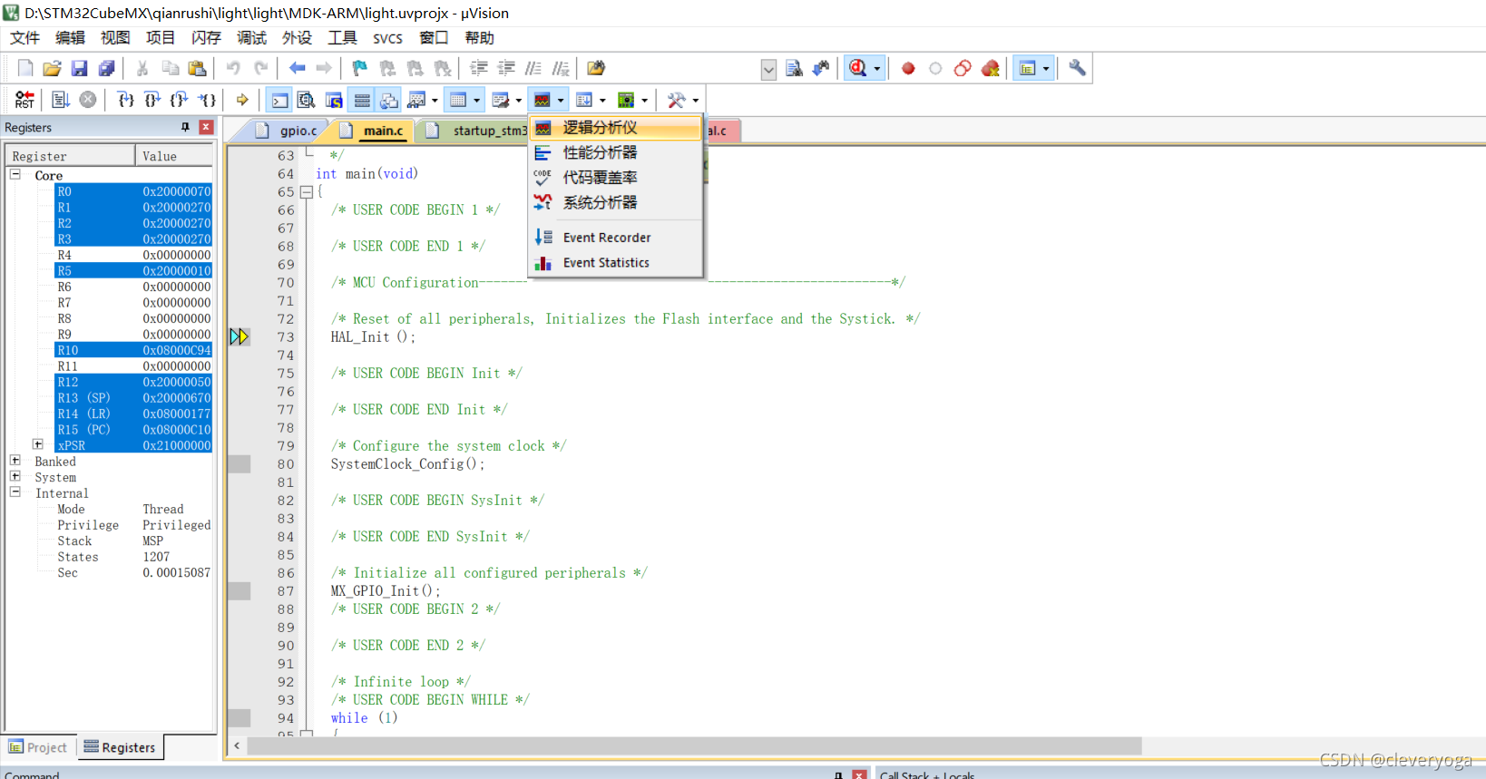Toggle the Call Stack Window icon

389,100
